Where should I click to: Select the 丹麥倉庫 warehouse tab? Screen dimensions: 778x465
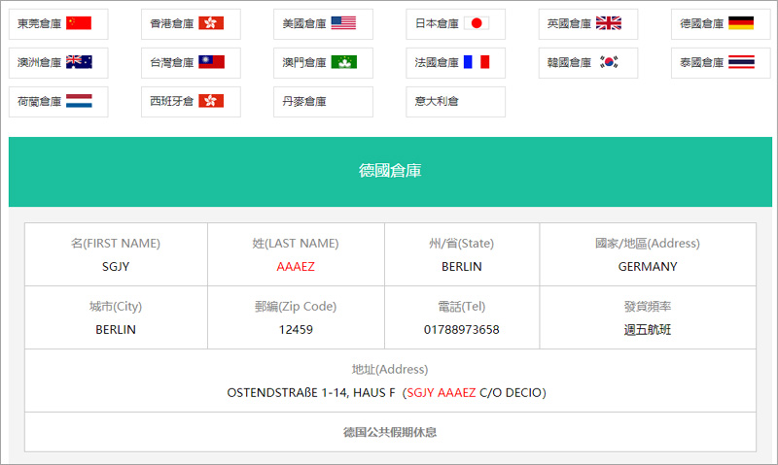pyautogui.click(x=323, y=101)
